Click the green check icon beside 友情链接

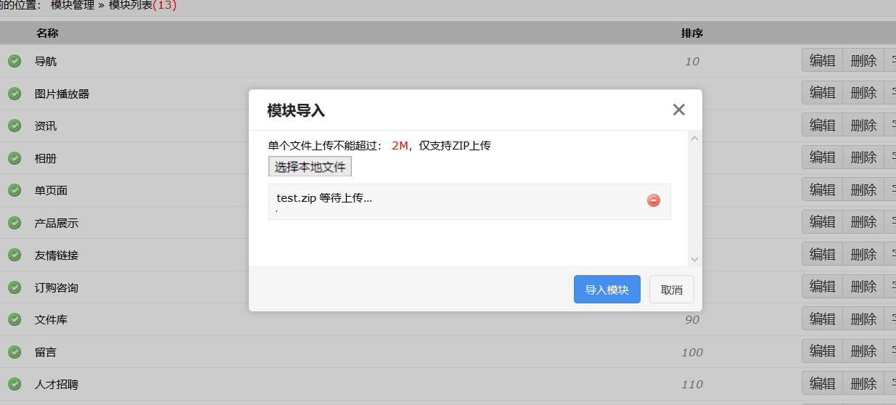coord(15,255)
